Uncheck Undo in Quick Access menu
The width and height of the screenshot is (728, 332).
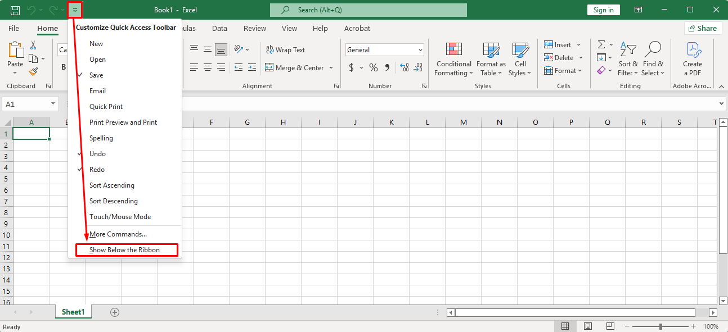click(97, 154)
